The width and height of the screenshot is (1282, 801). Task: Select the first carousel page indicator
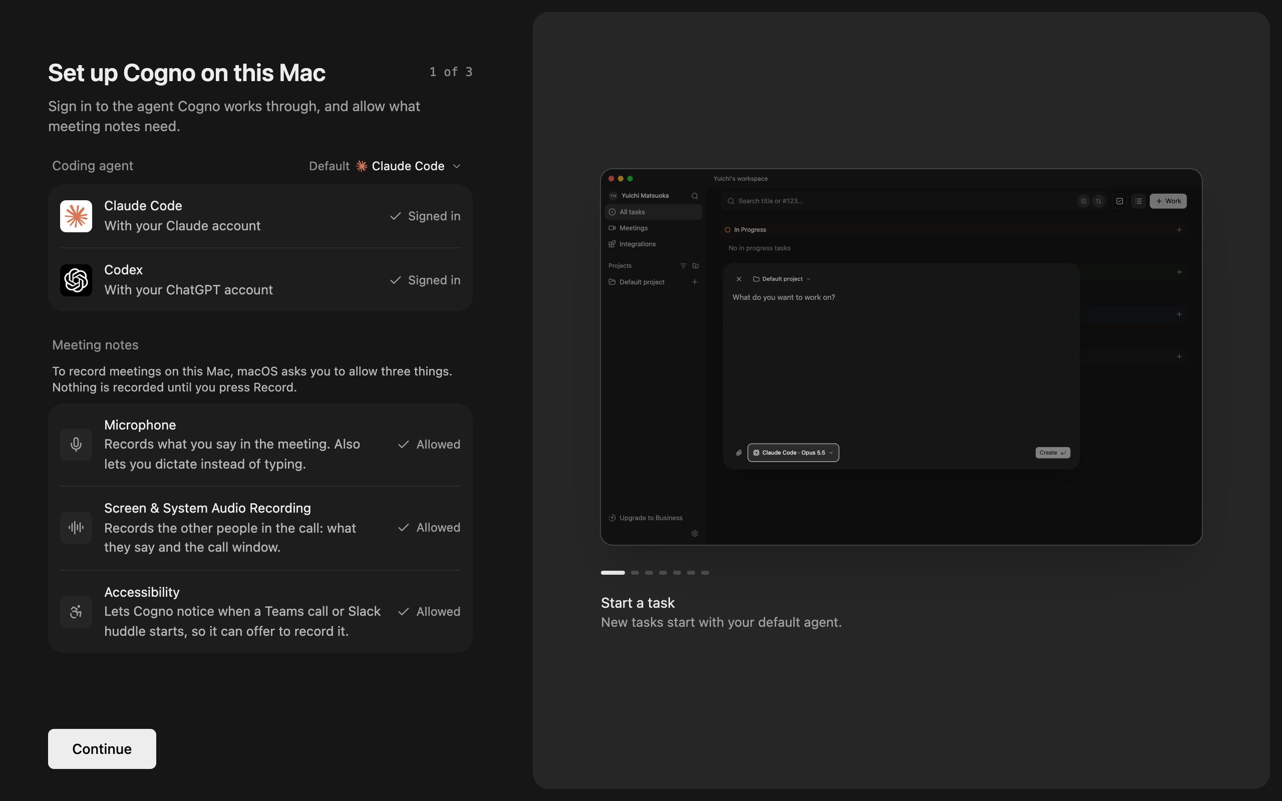pos(613,573)
